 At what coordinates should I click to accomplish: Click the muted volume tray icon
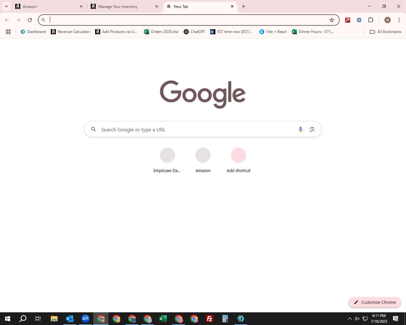pos(357,319)
